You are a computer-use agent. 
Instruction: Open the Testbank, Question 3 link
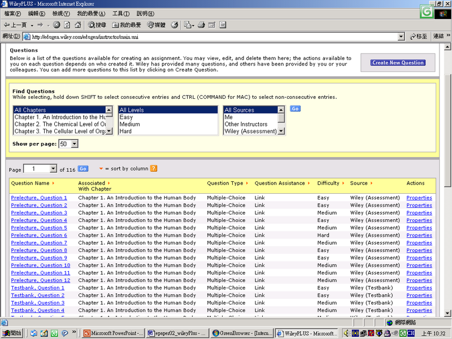(x=38, y=303)
